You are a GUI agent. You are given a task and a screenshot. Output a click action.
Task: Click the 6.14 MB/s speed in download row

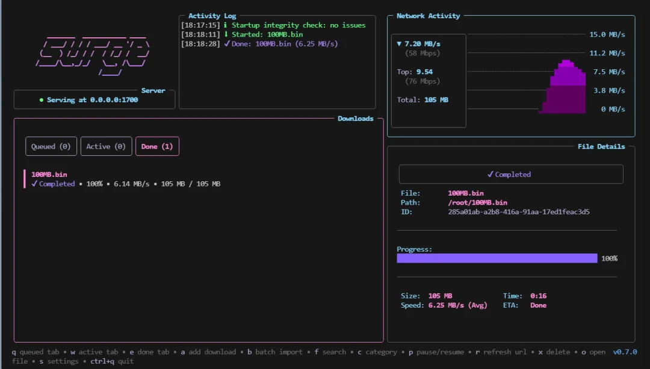pos(131,184)
